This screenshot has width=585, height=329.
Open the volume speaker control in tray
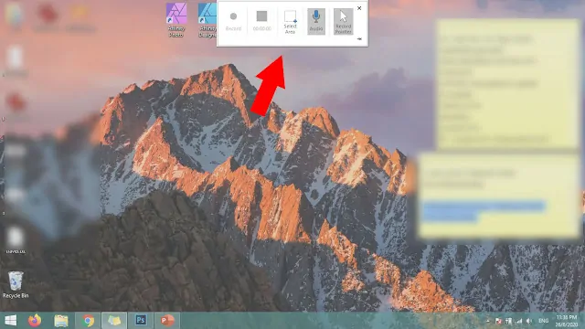[x=529, y=321]
